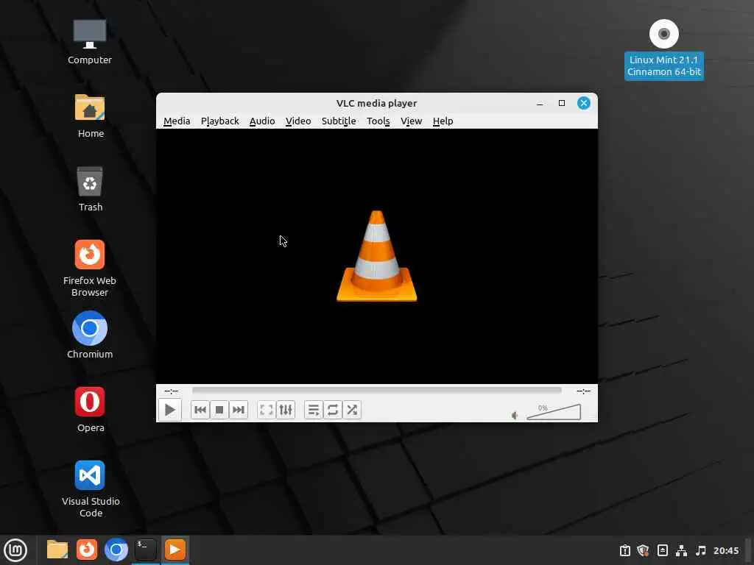Open the Audio menu
754x565 pixels.
(x=262, y=121)
